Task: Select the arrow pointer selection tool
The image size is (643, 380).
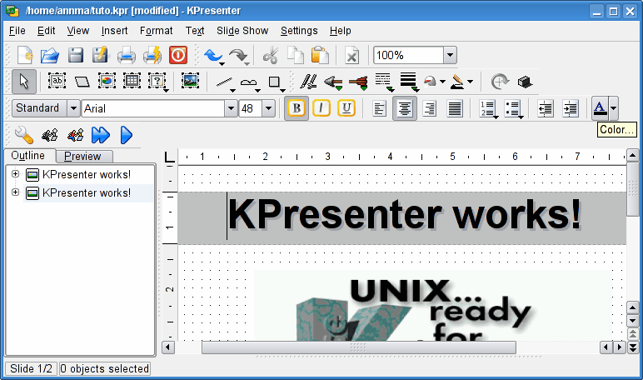Action: pos(24,82)
